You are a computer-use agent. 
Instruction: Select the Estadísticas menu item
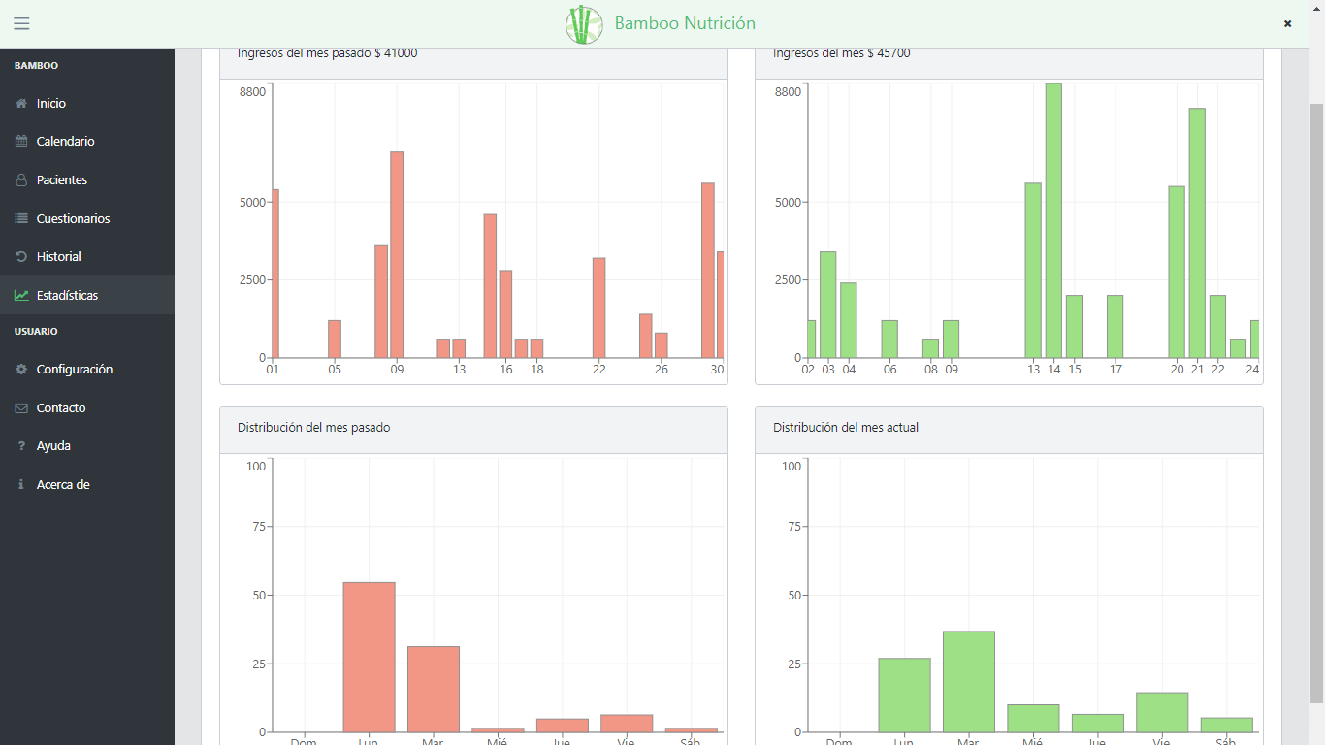tap(87, 295)
